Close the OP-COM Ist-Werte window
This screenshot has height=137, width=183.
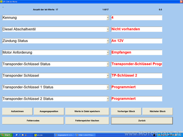point(181,1)
